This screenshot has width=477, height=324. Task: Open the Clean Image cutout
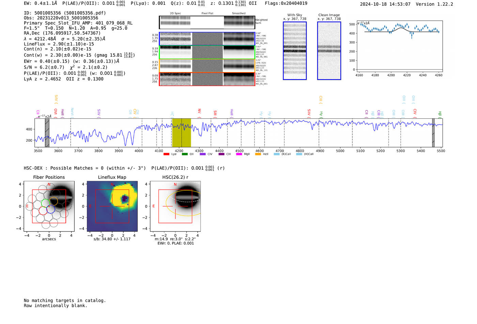tap(329, 51)
